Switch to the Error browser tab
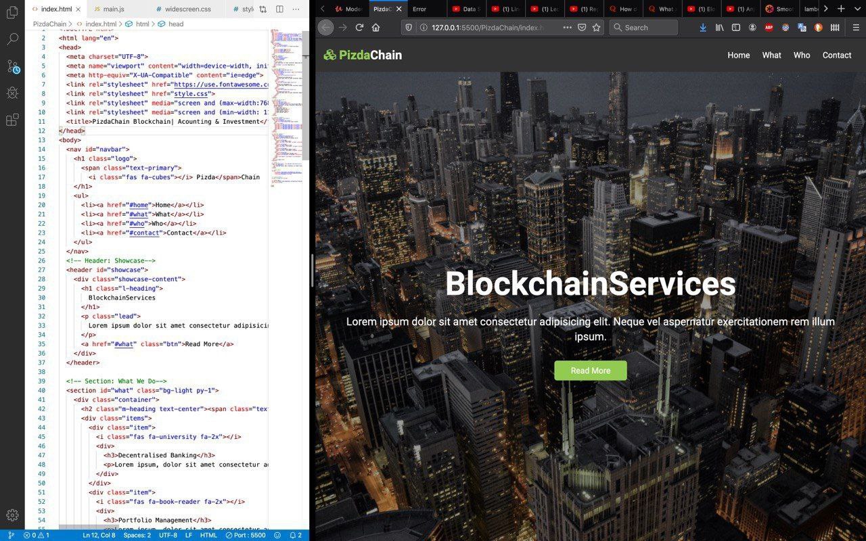Screen dimensions: 866x541 click(426, 9)
